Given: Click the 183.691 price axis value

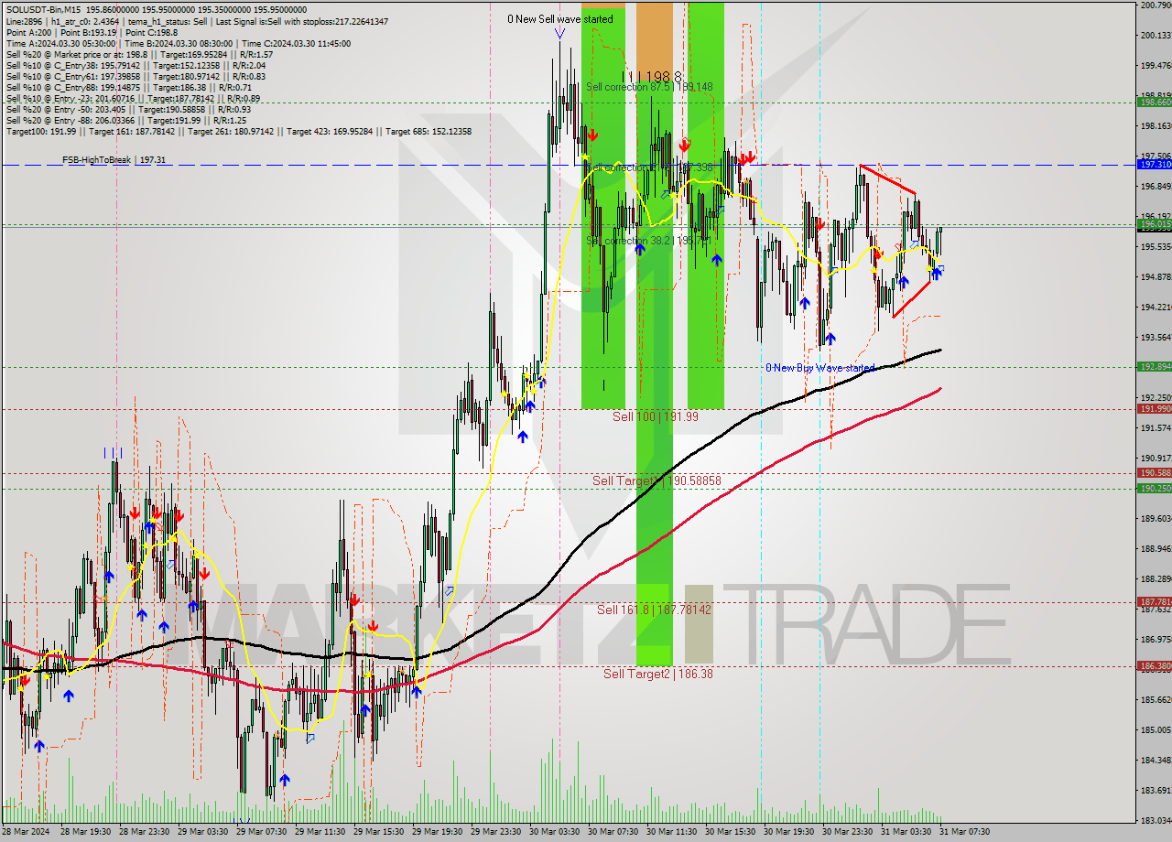Looking at the screenshot, I should (x=1156, y=791).
